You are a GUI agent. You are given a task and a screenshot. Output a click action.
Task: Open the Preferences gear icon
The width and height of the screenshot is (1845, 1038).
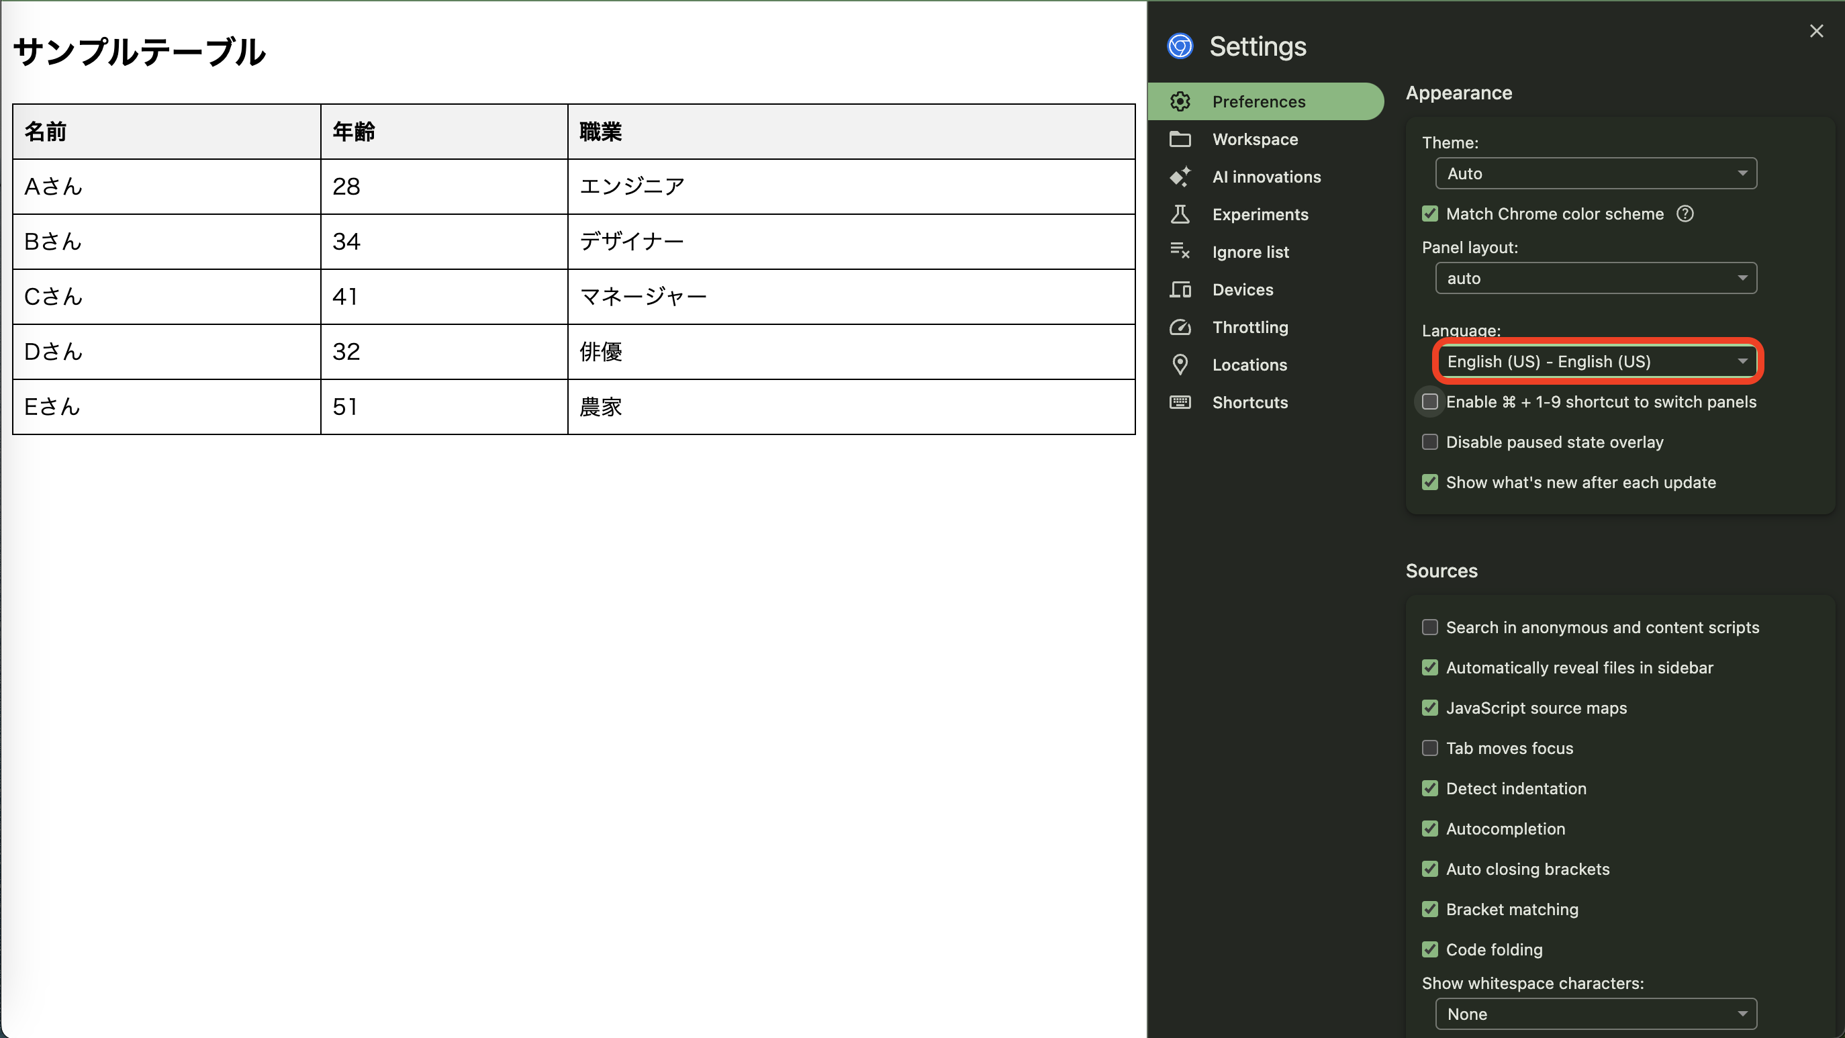point(1180,101)
